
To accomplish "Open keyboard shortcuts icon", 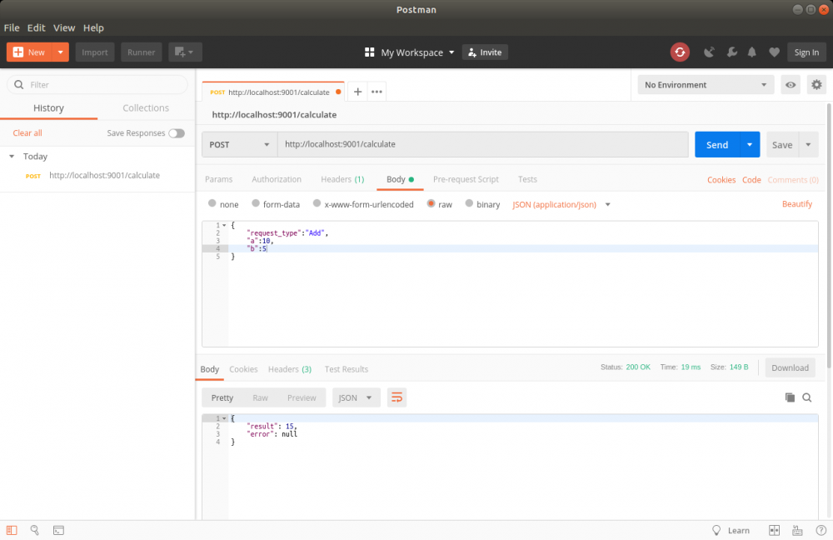I will click(x=797, y=530).
